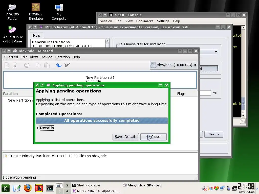Click Konsole scrollbar bottom down arrow

pyautogui.click(x=243, y=116)
